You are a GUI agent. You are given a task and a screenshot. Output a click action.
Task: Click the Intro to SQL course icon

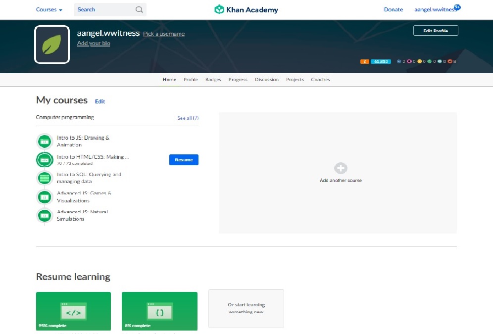45,178
